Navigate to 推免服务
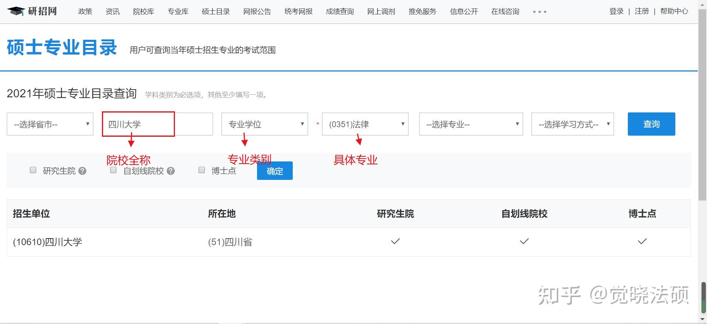707x324 pixels. click(x=422, y=11)
